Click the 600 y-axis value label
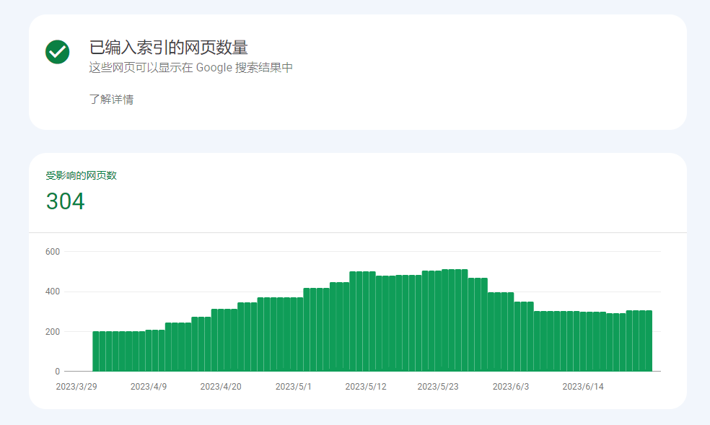Image resolution: width=710 pixels, height=425 pixels. click(52, 252)
